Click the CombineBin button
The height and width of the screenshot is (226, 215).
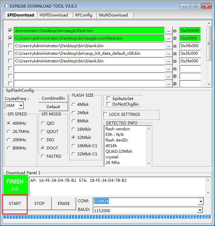tap(53, 98)
